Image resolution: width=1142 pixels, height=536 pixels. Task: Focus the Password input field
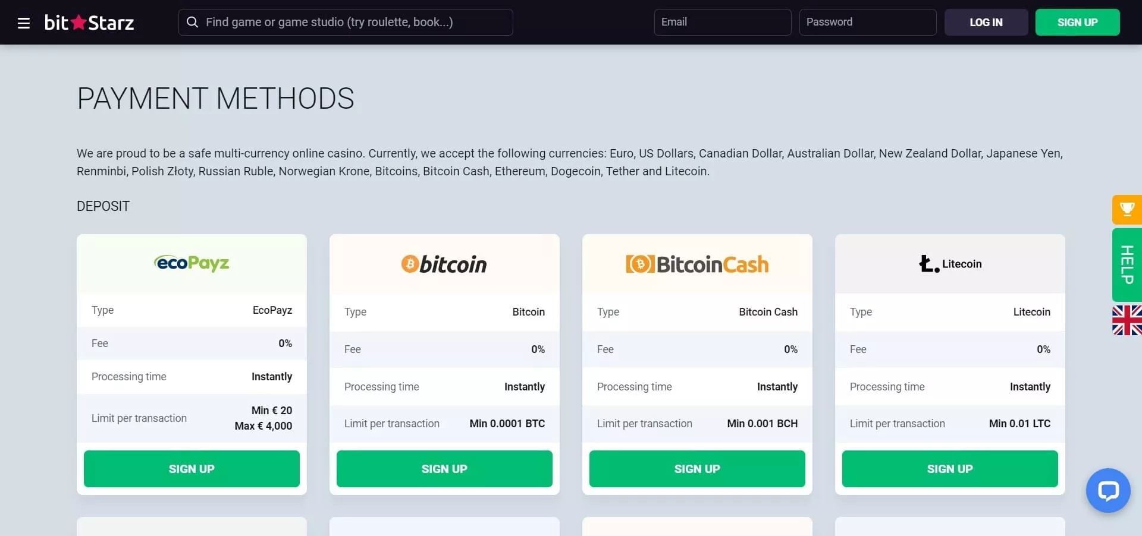pos(867,22)
